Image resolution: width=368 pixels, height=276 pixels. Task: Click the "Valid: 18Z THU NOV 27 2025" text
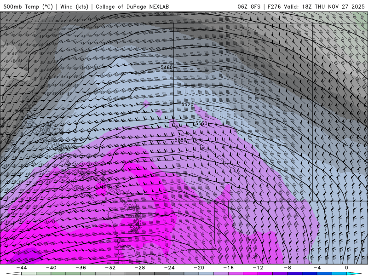(324, 6)
